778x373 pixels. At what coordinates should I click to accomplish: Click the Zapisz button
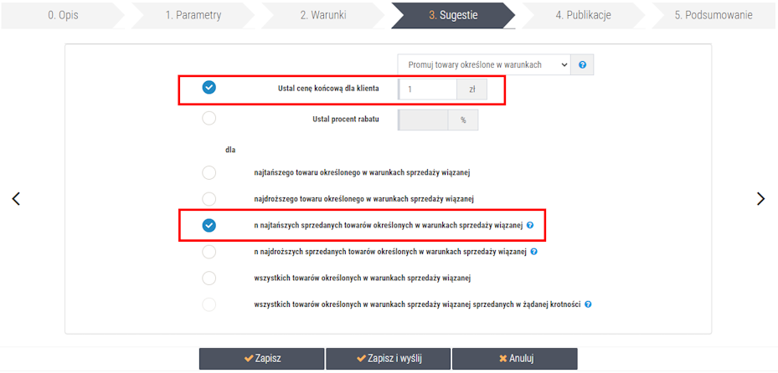point(262,359)
